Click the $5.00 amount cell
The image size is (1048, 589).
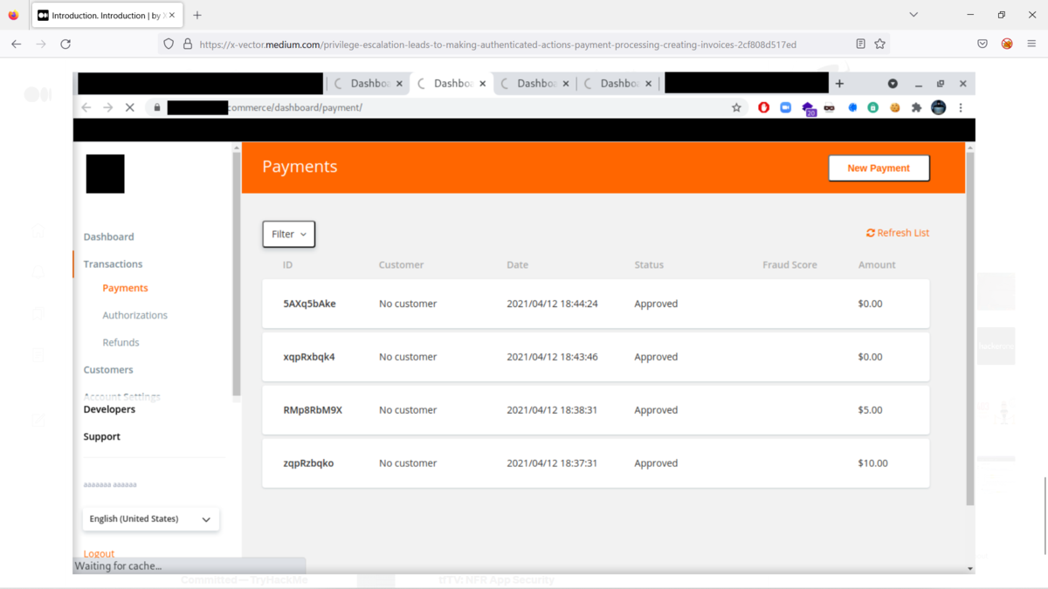[870, 410]
